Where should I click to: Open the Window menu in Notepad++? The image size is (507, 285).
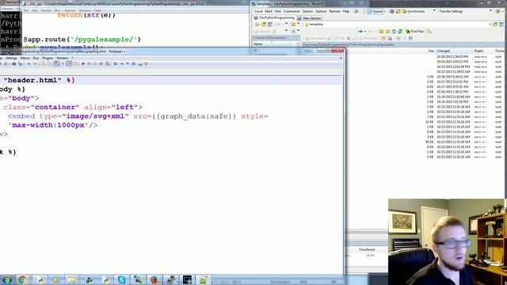[x=62, y=58]
